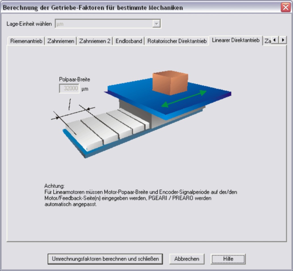This screenshot has width=293, height=271.
Task: Close the dialog with the red X
Action: (285, 8)
